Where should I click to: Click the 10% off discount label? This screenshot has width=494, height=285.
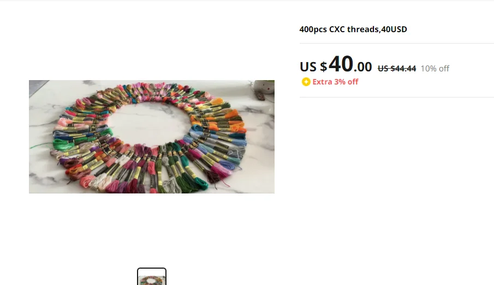coord(435,69)
